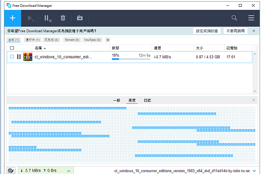262x174 pixels.
Task: Open filename dropdown chevron in status bar
Action: 254,171
